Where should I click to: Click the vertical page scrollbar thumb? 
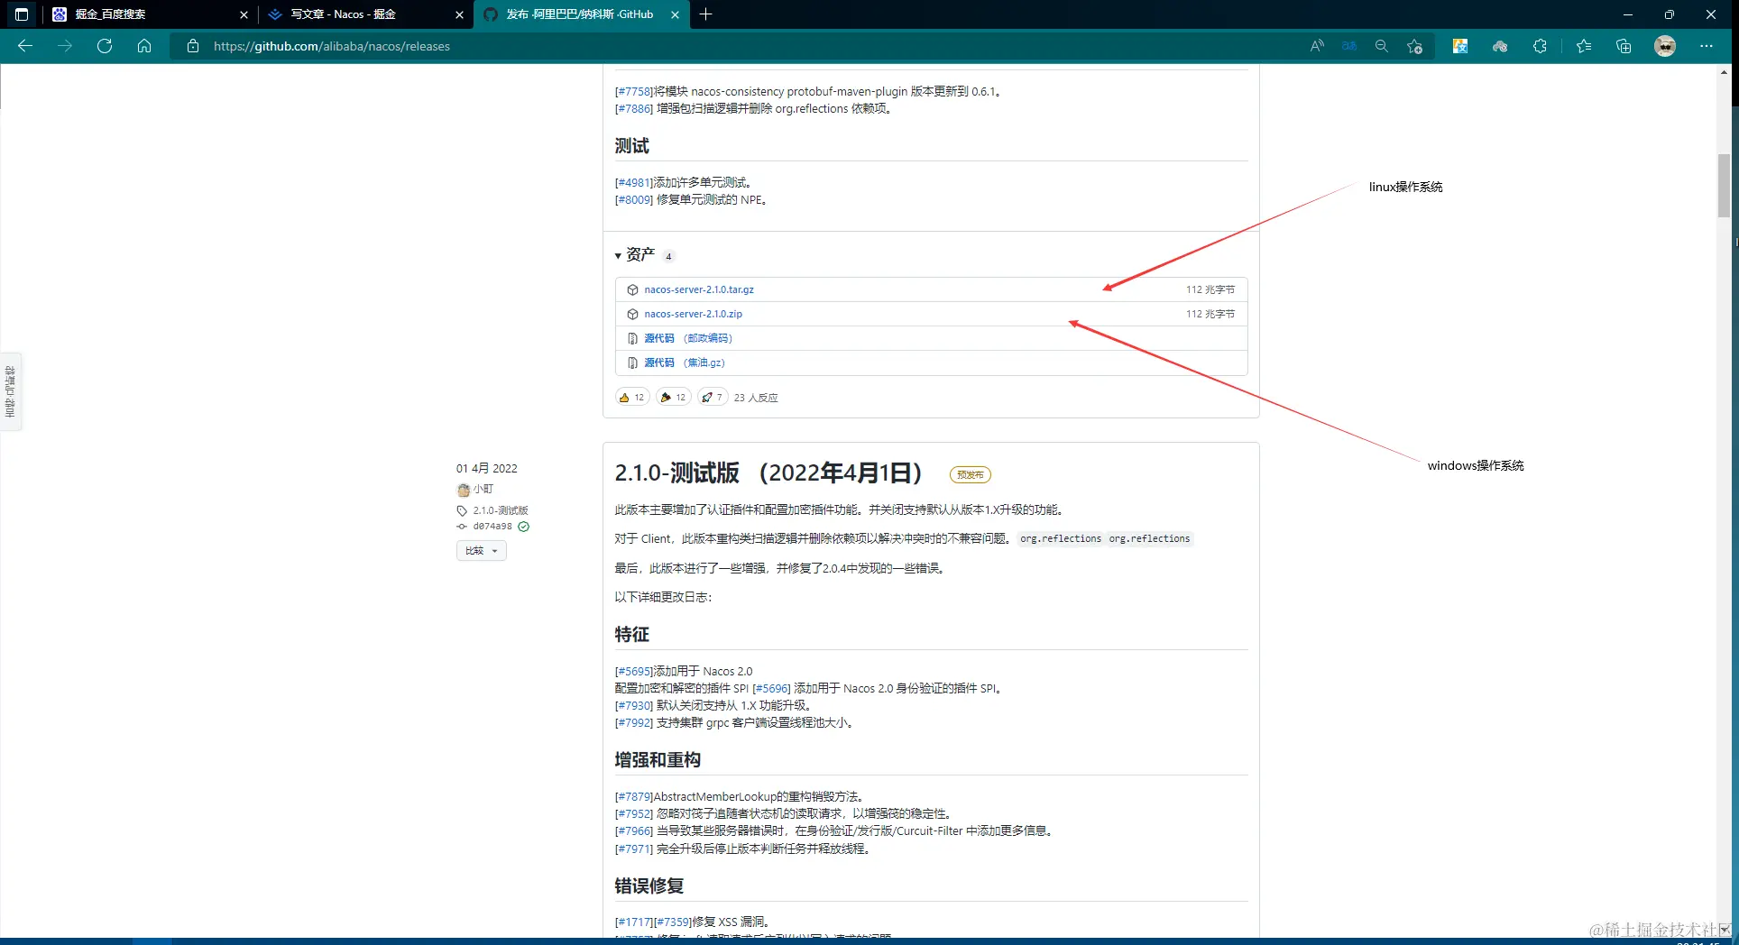click(x=1724, y=186)
